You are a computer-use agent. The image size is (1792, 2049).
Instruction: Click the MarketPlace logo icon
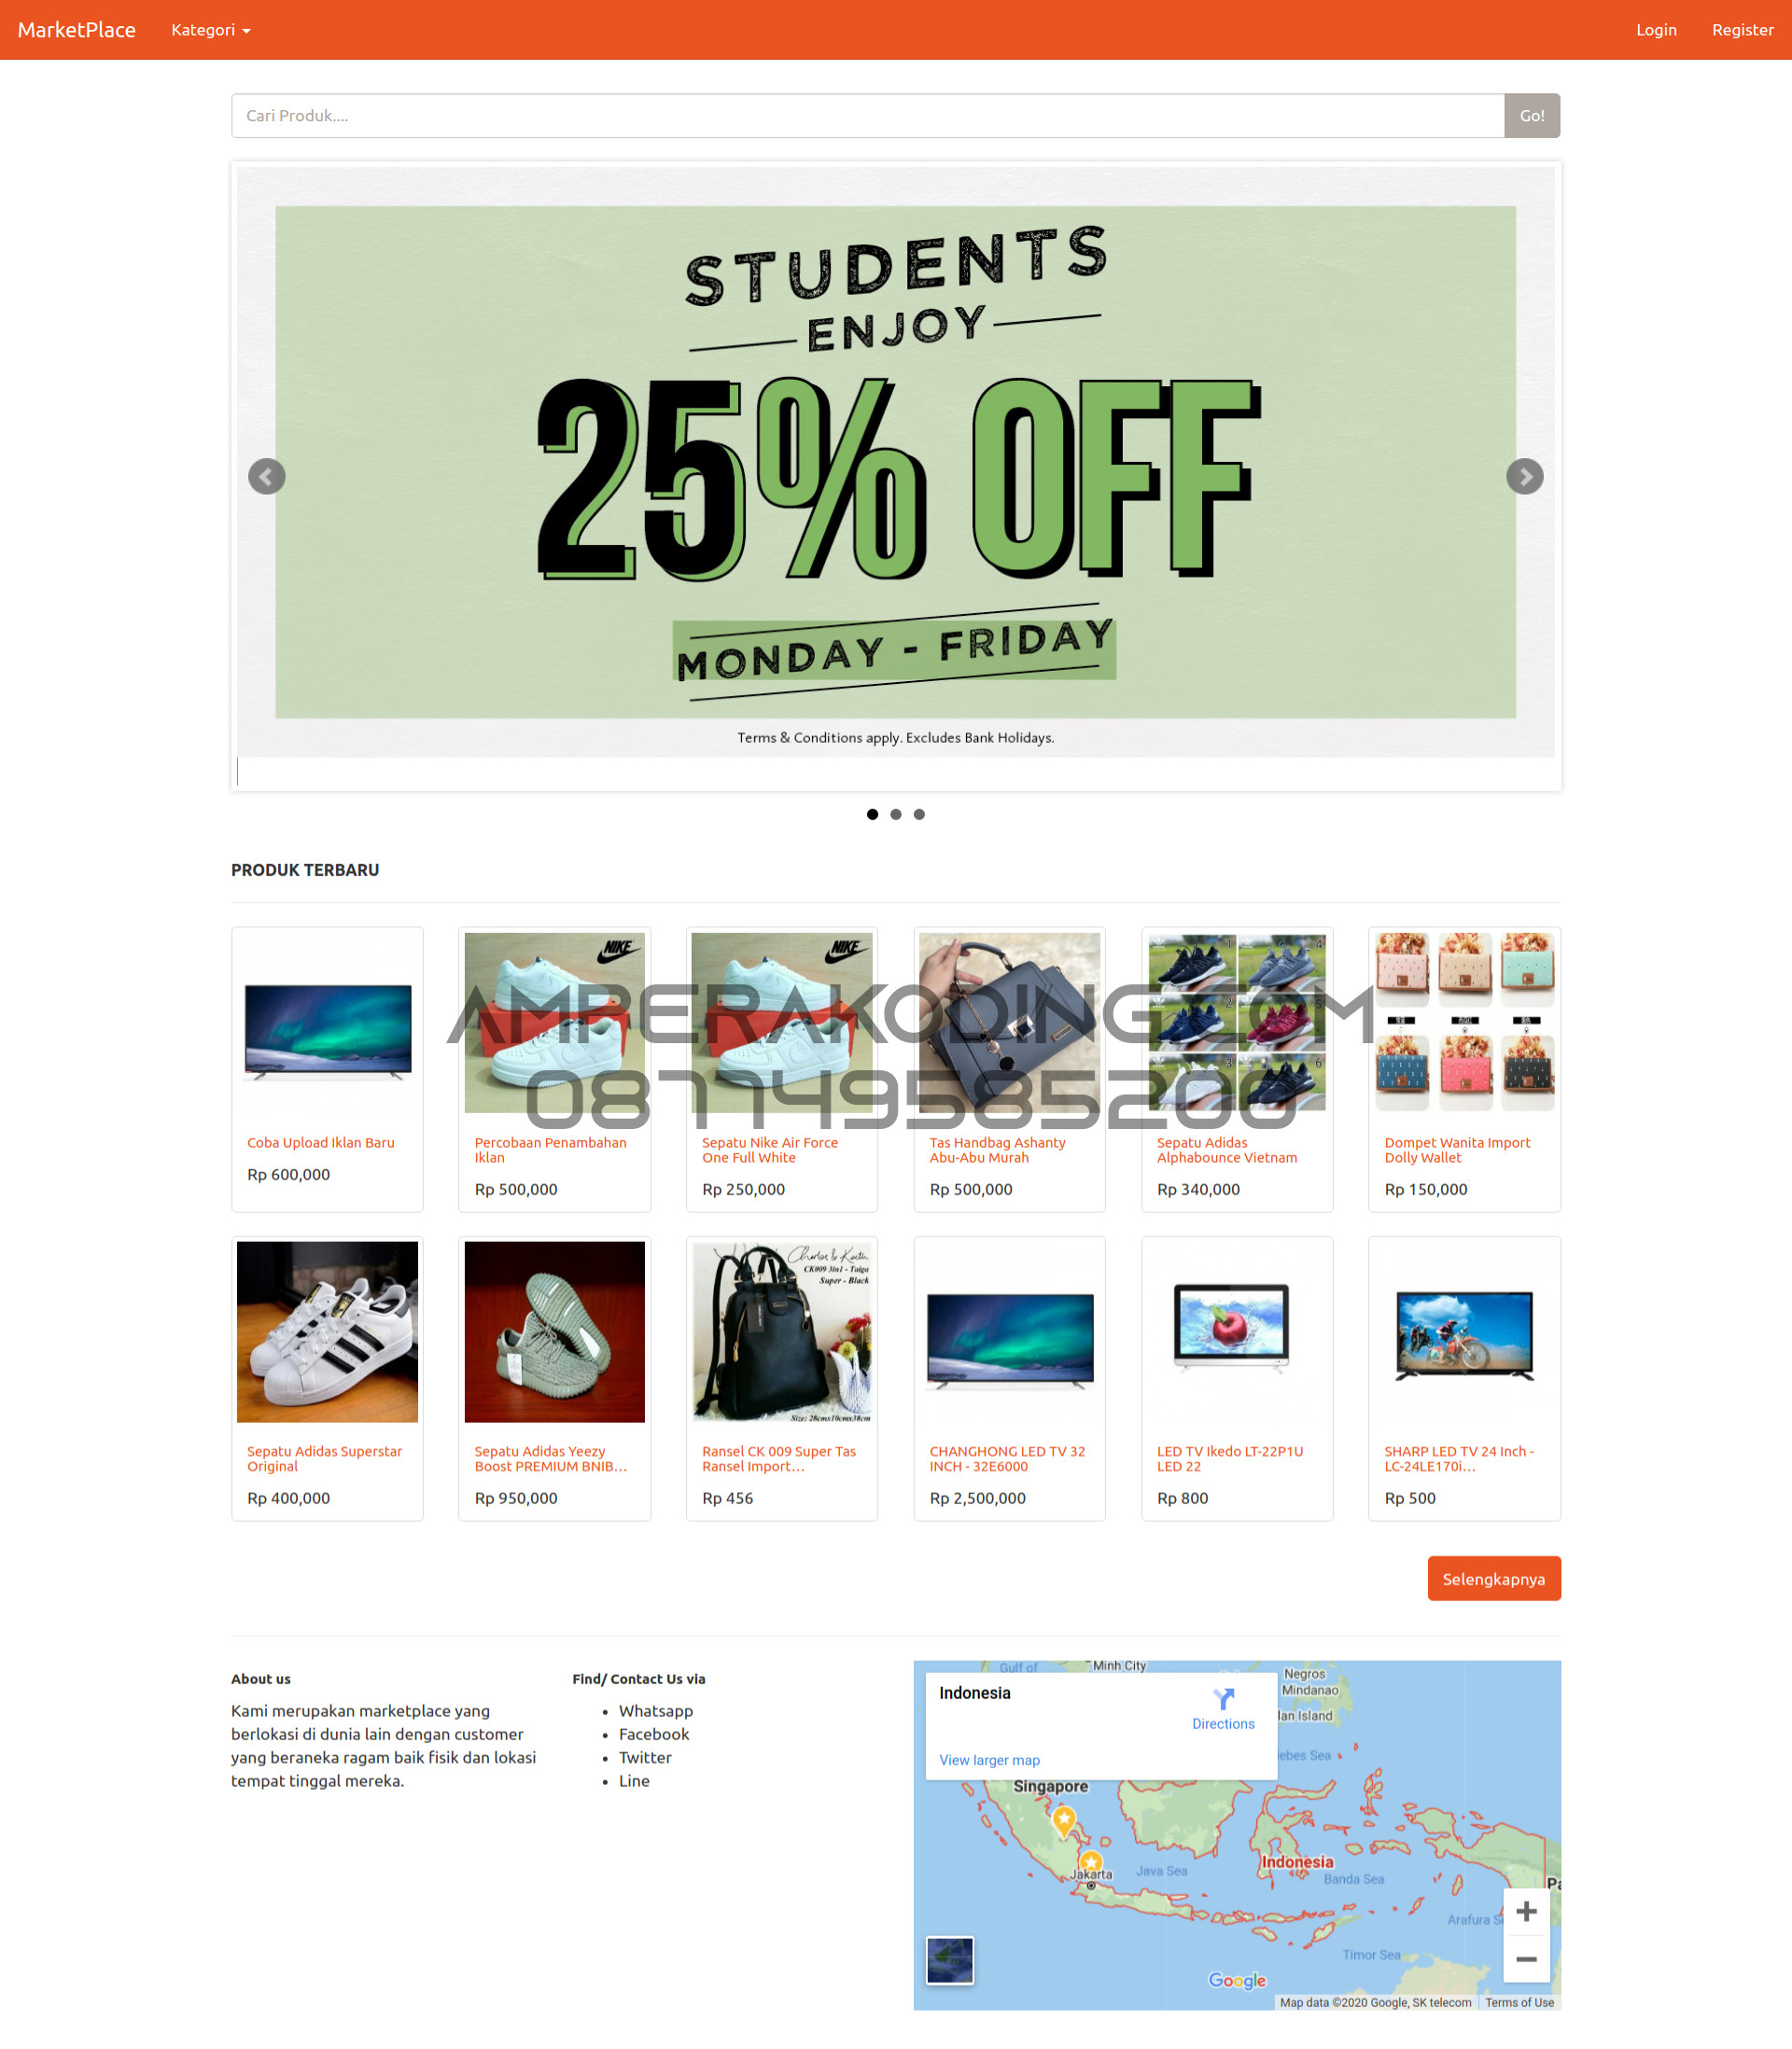(x=78, y=30)
